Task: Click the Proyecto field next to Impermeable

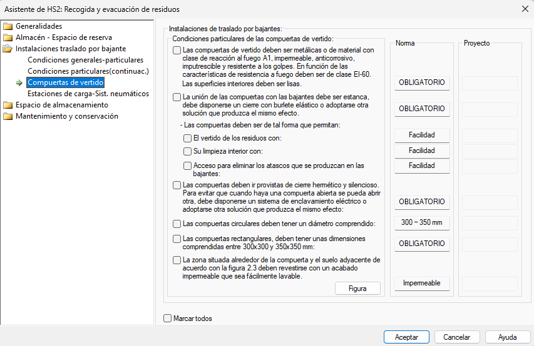Action: coord(490,284)
